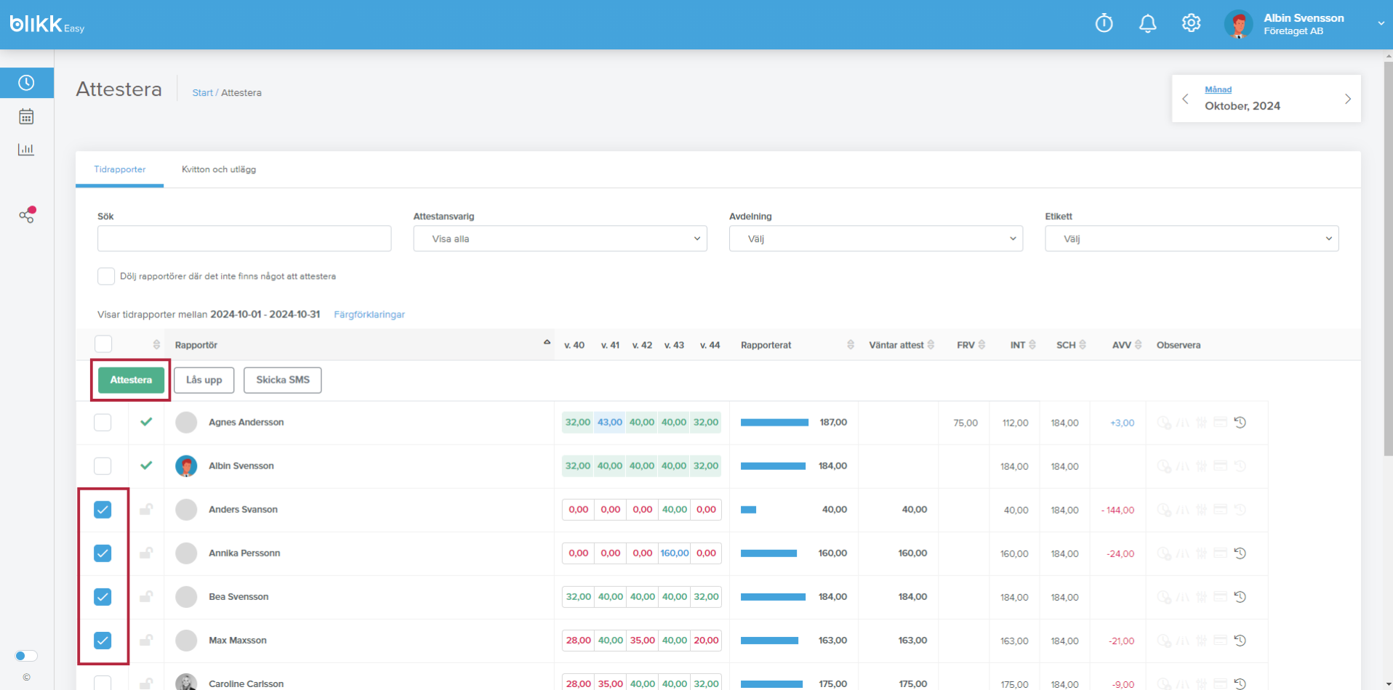Screen dimensions: 1393x690
Task: Open the calendar sidebar icon
Action: coord(26,116)
